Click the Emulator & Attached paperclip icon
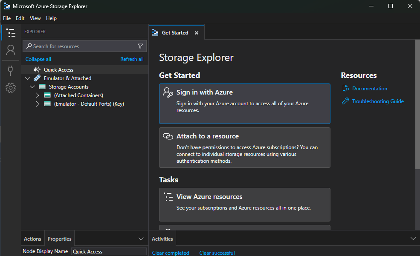This screenshot has width=420, height=256. [37, 78]
